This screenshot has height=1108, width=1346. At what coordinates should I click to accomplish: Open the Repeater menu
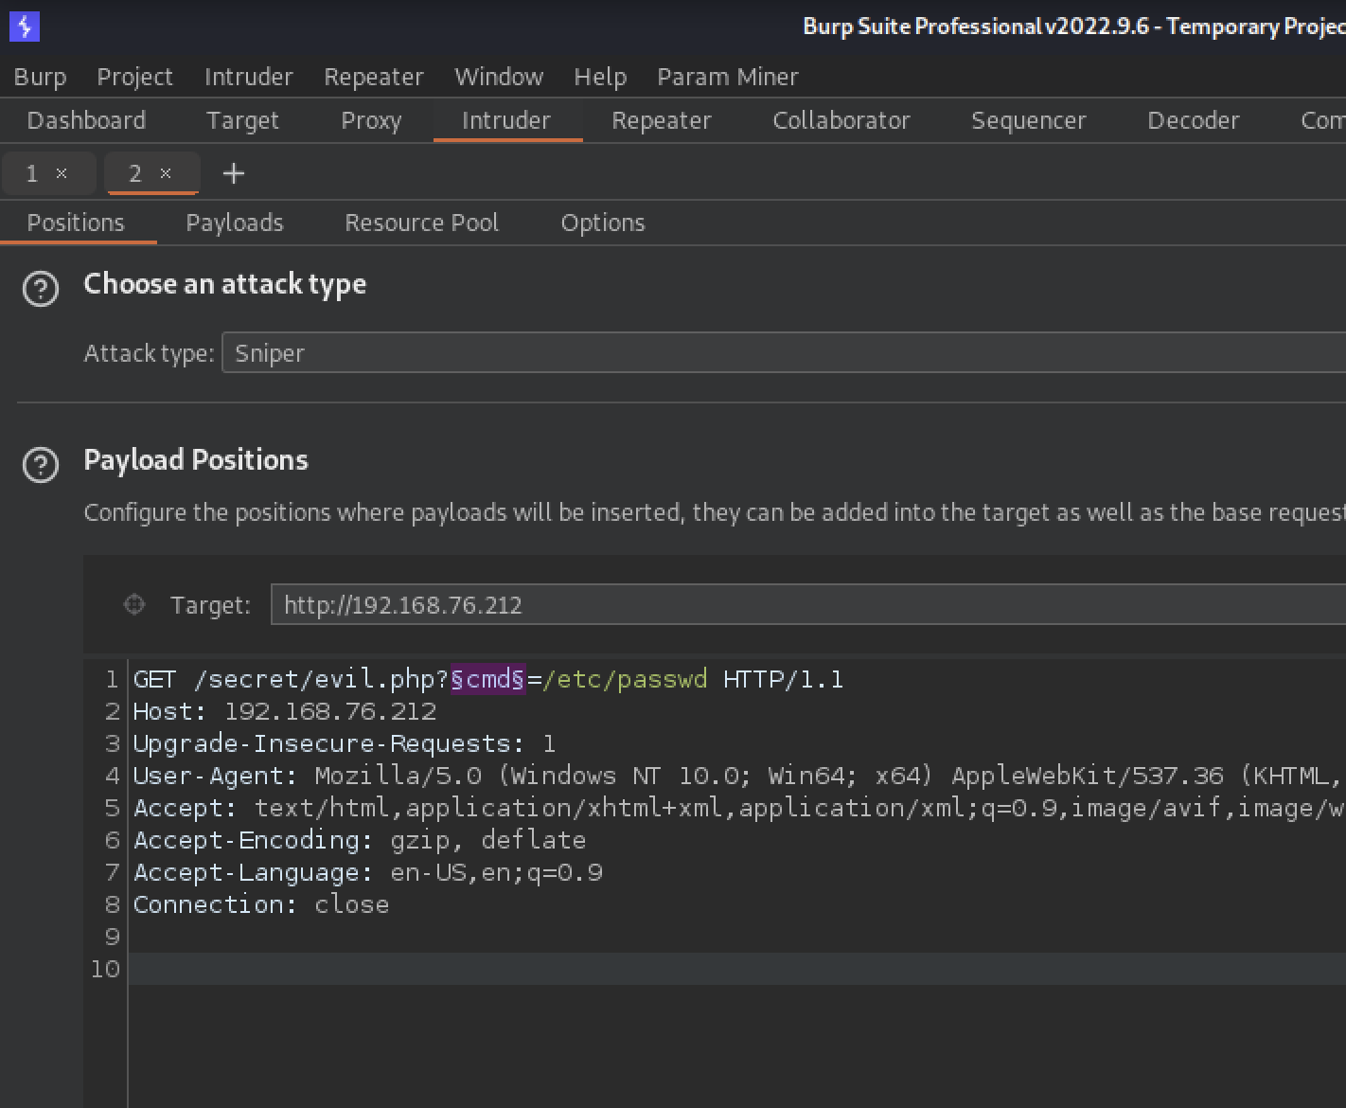tap(374, 77)
